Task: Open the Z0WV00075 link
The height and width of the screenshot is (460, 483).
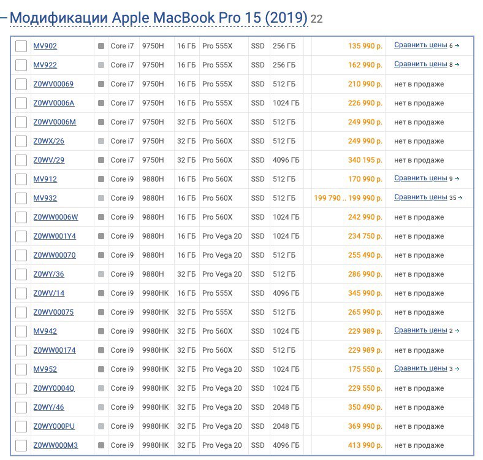Action: [x=53, y=312]
